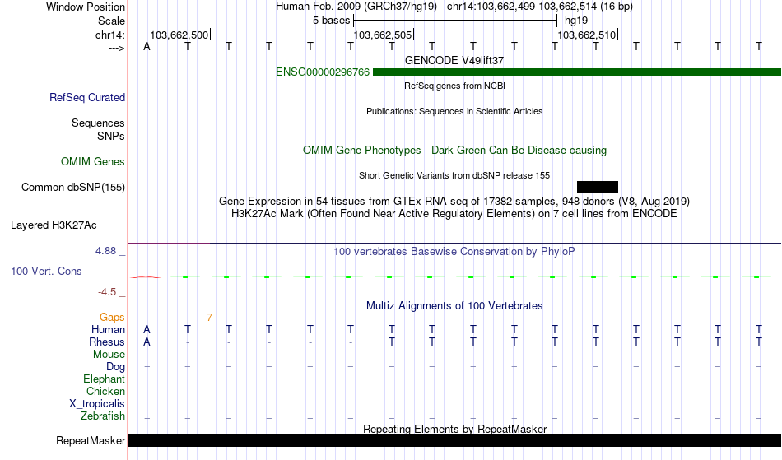The width and height of the screenshot is (782, 460).
Task: Click the 103,662,505 ruler coordinate
Action: 383,35
